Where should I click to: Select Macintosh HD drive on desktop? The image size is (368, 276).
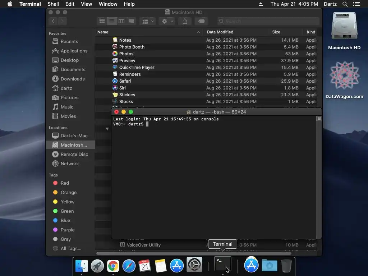344,31
